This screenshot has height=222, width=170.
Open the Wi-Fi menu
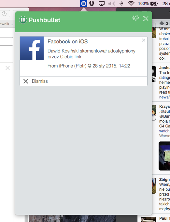131,3
